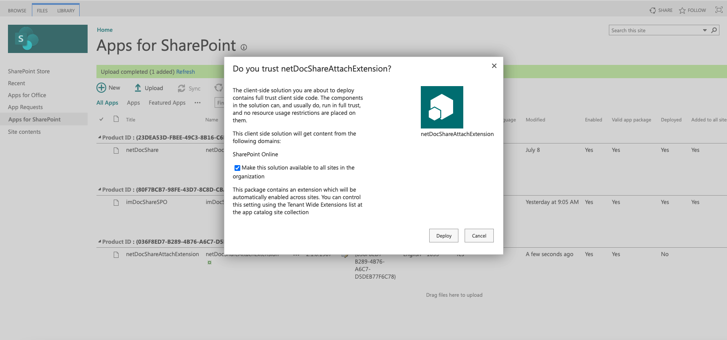Image resolution: width=727 pixels, height=340 pixels.
Task: Click the info icon next to page title
Action: pyautogui.click(x=244, y=47)
